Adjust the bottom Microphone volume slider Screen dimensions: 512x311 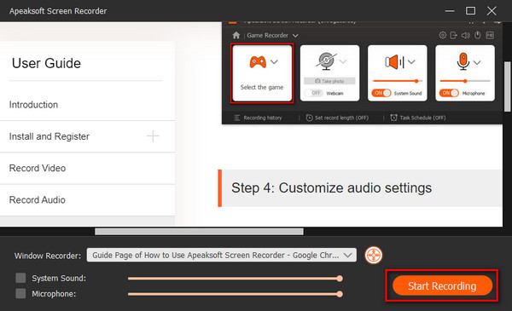point(236,294)
